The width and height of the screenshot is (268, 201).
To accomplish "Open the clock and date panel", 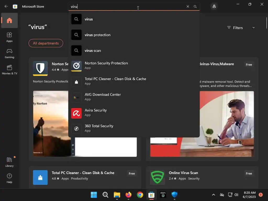I will 249,195.
